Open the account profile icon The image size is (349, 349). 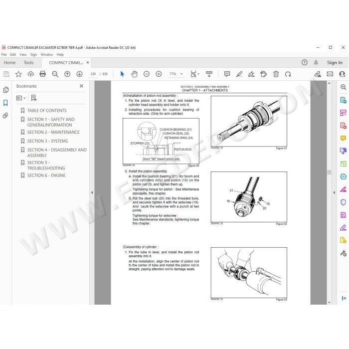point(342,74)
